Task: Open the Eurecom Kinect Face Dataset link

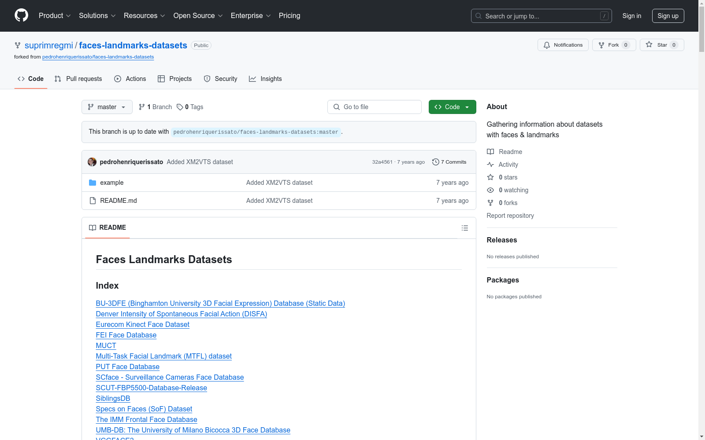Action: pos(143,325)
